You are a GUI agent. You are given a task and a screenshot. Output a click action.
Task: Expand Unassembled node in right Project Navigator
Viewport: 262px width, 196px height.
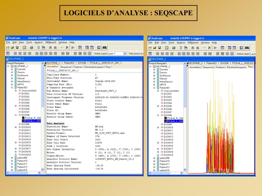(x=158, y=91)
